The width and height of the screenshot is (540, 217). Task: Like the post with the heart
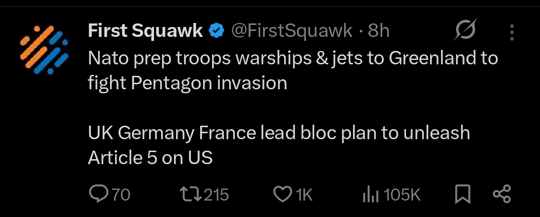(x=284, y=194)
